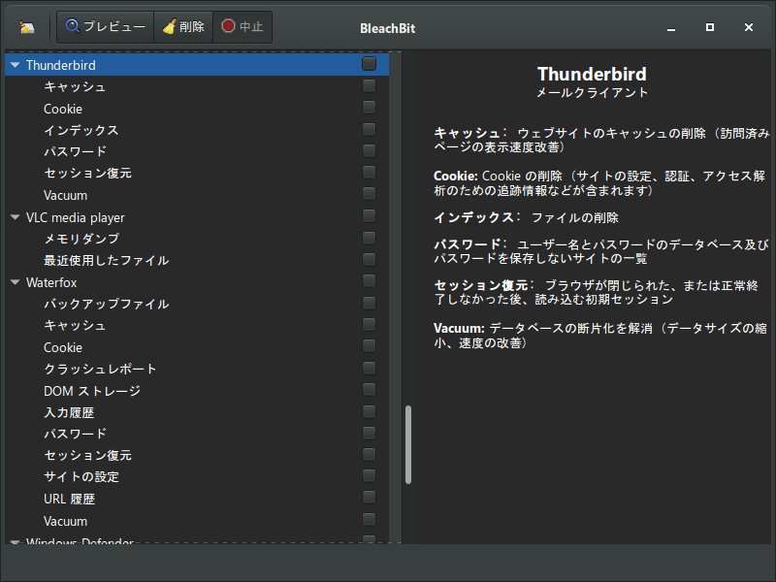Check the Thunderbird group checkbox
The image size is (776, 582).
tap(369, 64)
